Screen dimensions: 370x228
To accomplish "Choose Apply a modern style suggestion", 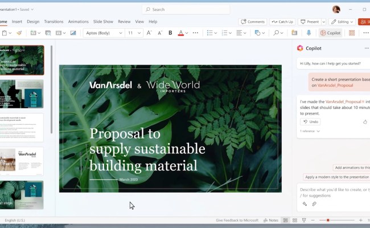I will tap(337, 177).
